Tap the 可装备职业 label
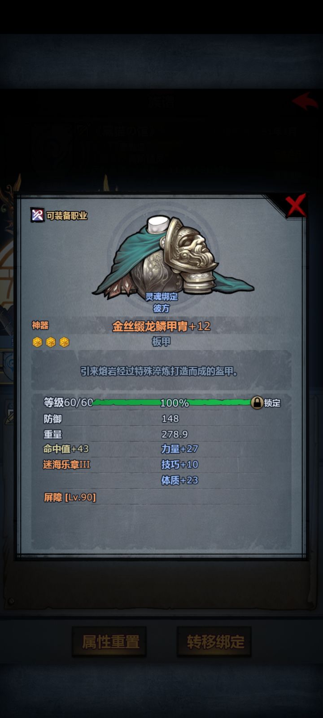 [x=67, y=215]
